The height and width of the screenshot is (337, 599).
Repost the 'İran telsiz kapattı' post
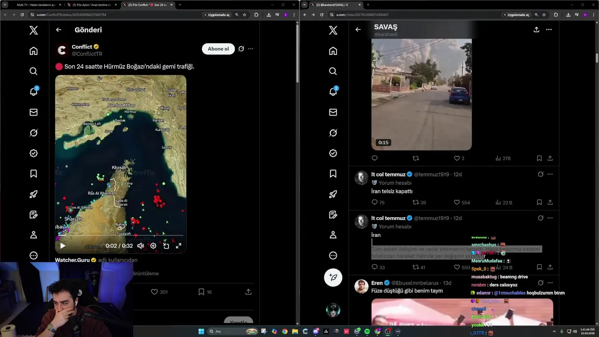click(415, 203)
